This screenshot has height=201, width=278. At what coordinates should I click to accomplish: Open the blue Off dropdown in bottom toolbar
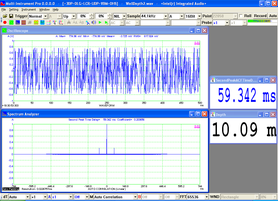[87, 197]
